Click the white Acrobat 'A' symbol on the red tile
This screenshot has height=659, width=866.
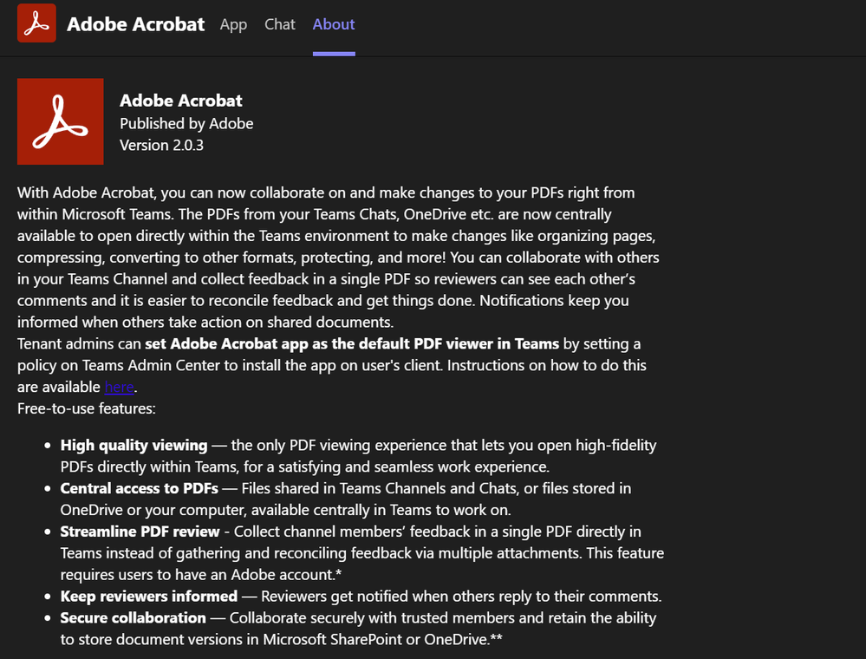tap(60, 121)
